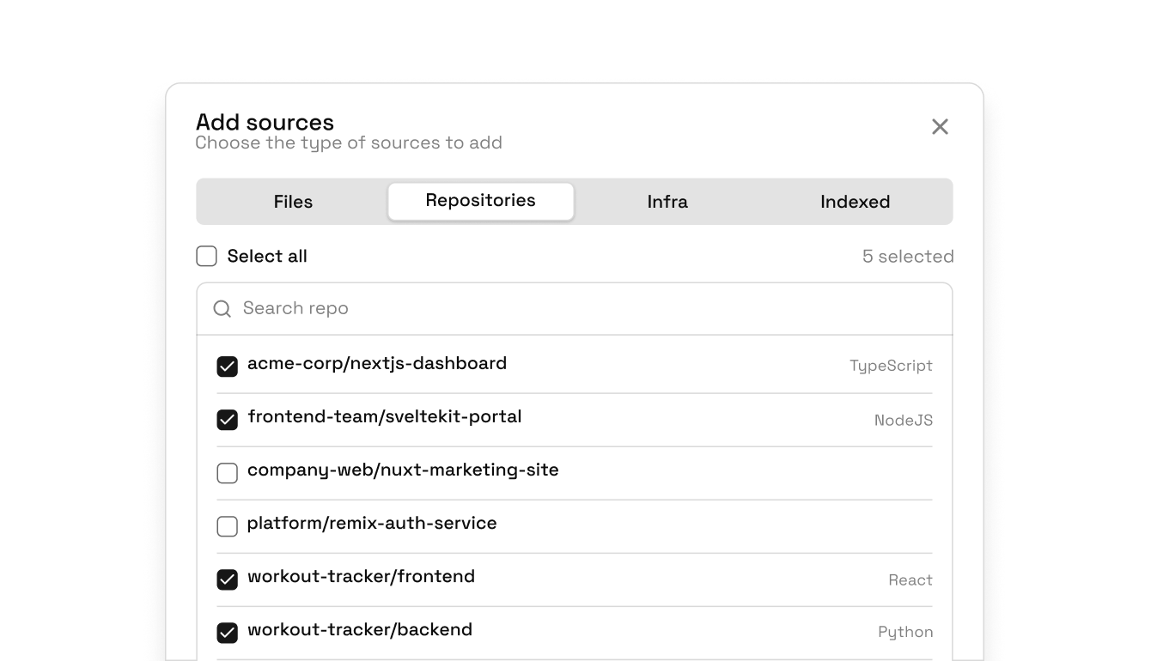Check company-web/nuxt-marketing-site checkbox

[227, 473]
